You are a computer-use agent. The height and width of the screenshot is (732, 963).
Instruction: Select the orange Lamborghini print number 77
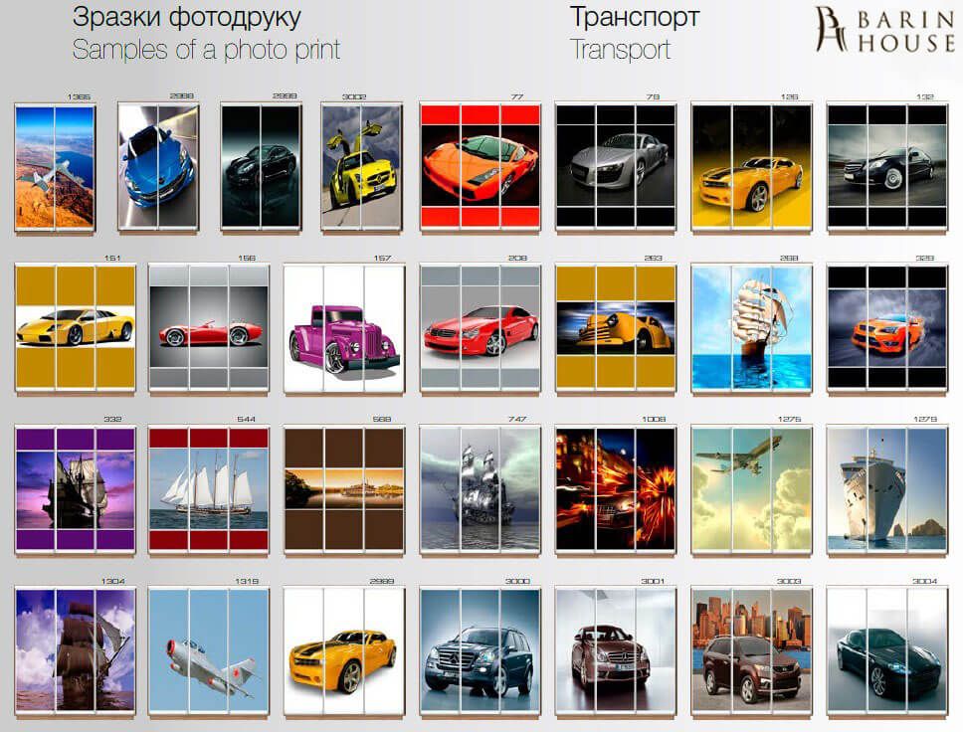click(x=480, y=167)
